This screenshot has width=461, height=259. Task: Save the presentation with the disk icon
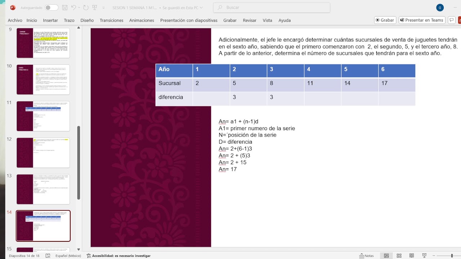click(65, 8)
